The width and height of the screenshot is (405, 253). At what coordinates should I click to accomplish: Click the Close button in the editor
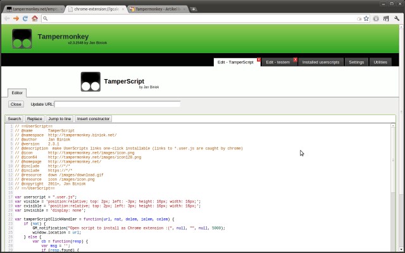click(x=16, y=104)
